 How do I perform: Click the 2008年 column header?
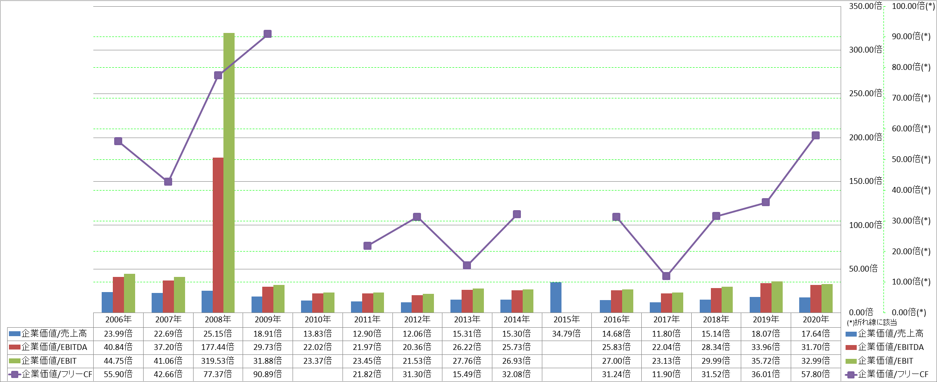[x=218, y=320]
